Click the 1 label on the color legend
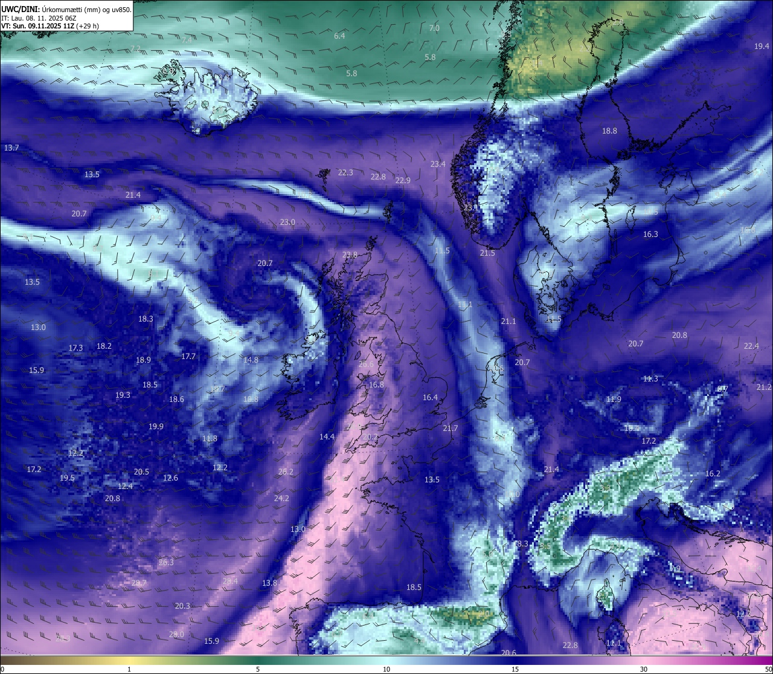Viewport: 773px width, 674px height. (129, 669)
